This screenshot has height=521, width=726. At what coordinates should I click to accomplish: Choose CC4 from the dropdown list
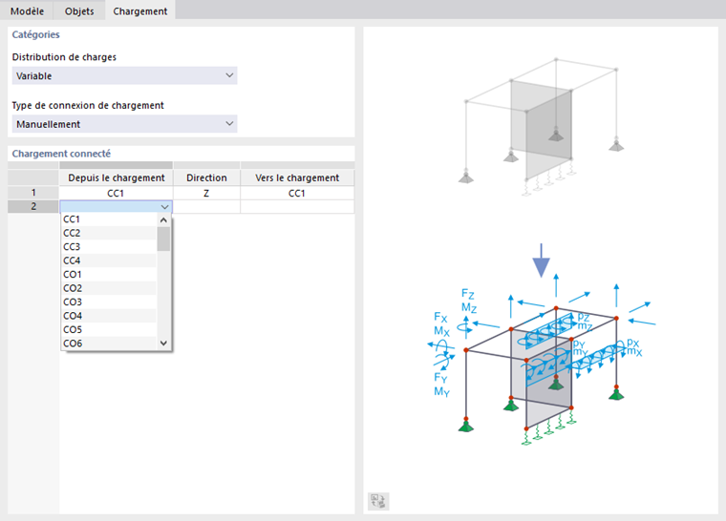point(109,260)
